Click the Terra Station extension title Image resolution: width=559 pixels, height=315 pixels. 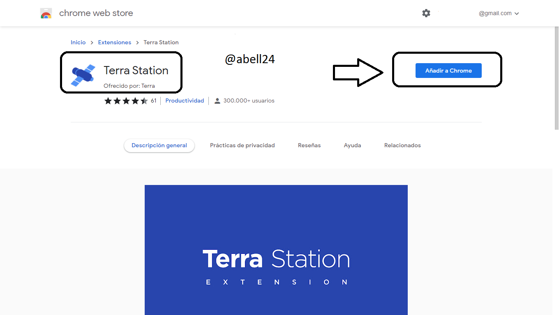coord(136,71)
